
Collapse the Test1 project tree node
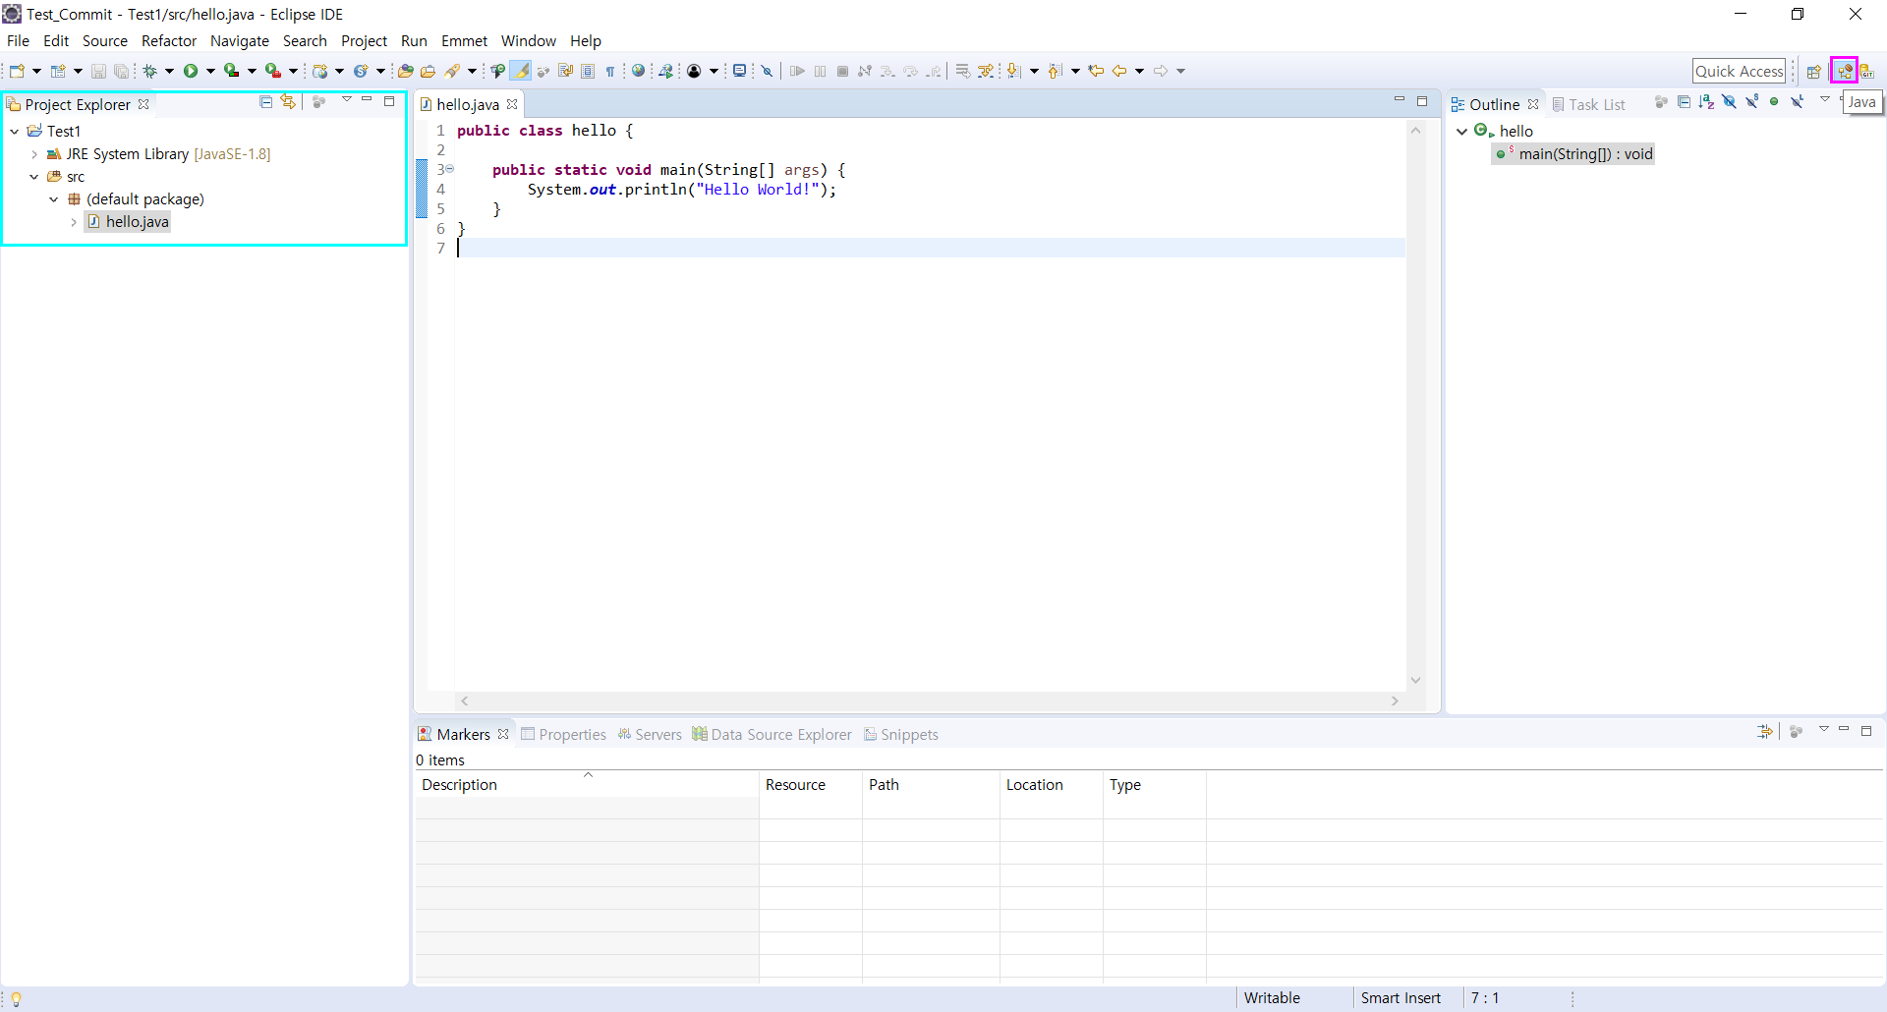[x=15, y=131]
